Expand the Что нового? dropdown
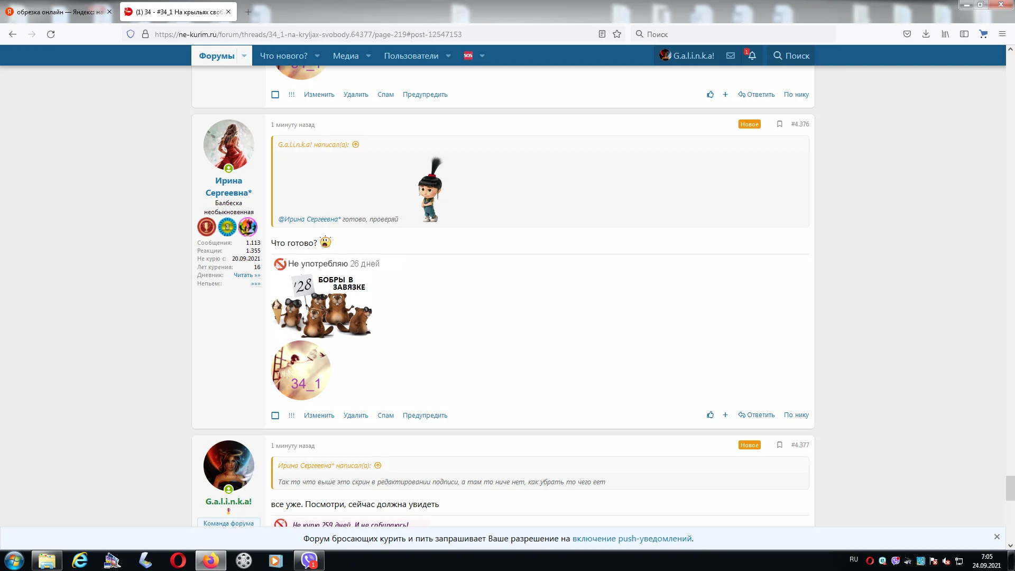Image resolution: width=1015 pixels, height=571 pixels. point(316,56)
